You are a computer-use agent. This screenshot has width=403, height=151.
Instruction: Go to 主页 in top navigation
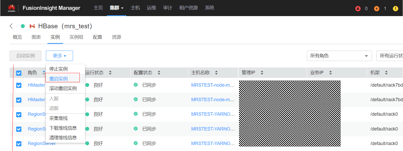pyautogui.click(x=98, y=8)
